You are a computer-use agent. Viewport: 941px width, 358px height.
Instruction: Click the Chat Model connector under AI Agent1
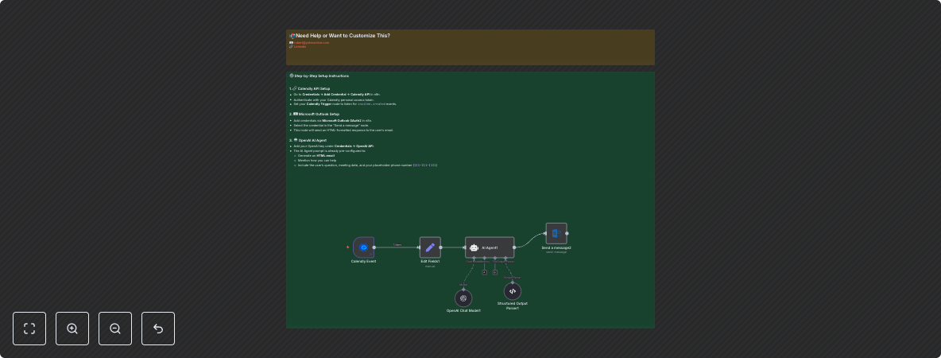pyautogui.click(x=474, y=259)
